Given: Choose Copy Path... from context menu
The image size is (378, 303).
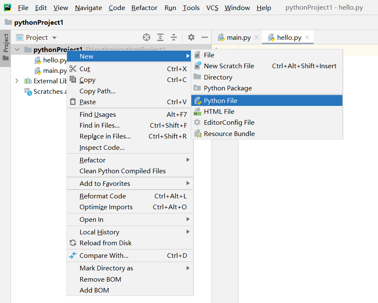Looking at the screenshot, I should point(130,91).
